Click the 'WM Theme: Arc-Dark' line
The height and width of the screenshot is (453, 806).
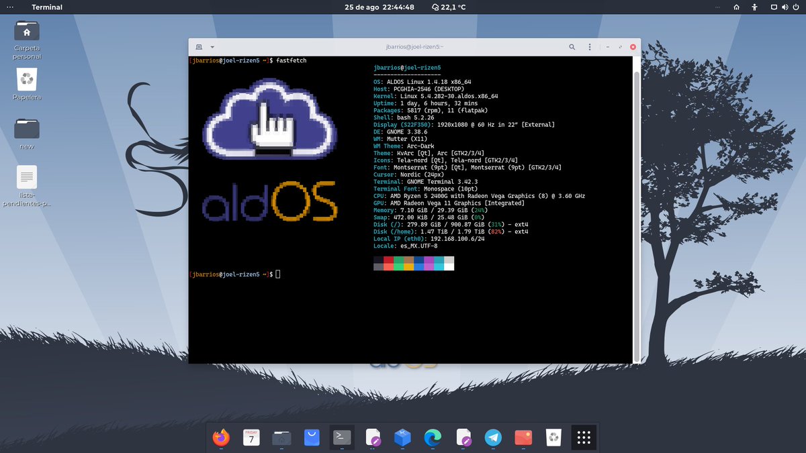404,146
